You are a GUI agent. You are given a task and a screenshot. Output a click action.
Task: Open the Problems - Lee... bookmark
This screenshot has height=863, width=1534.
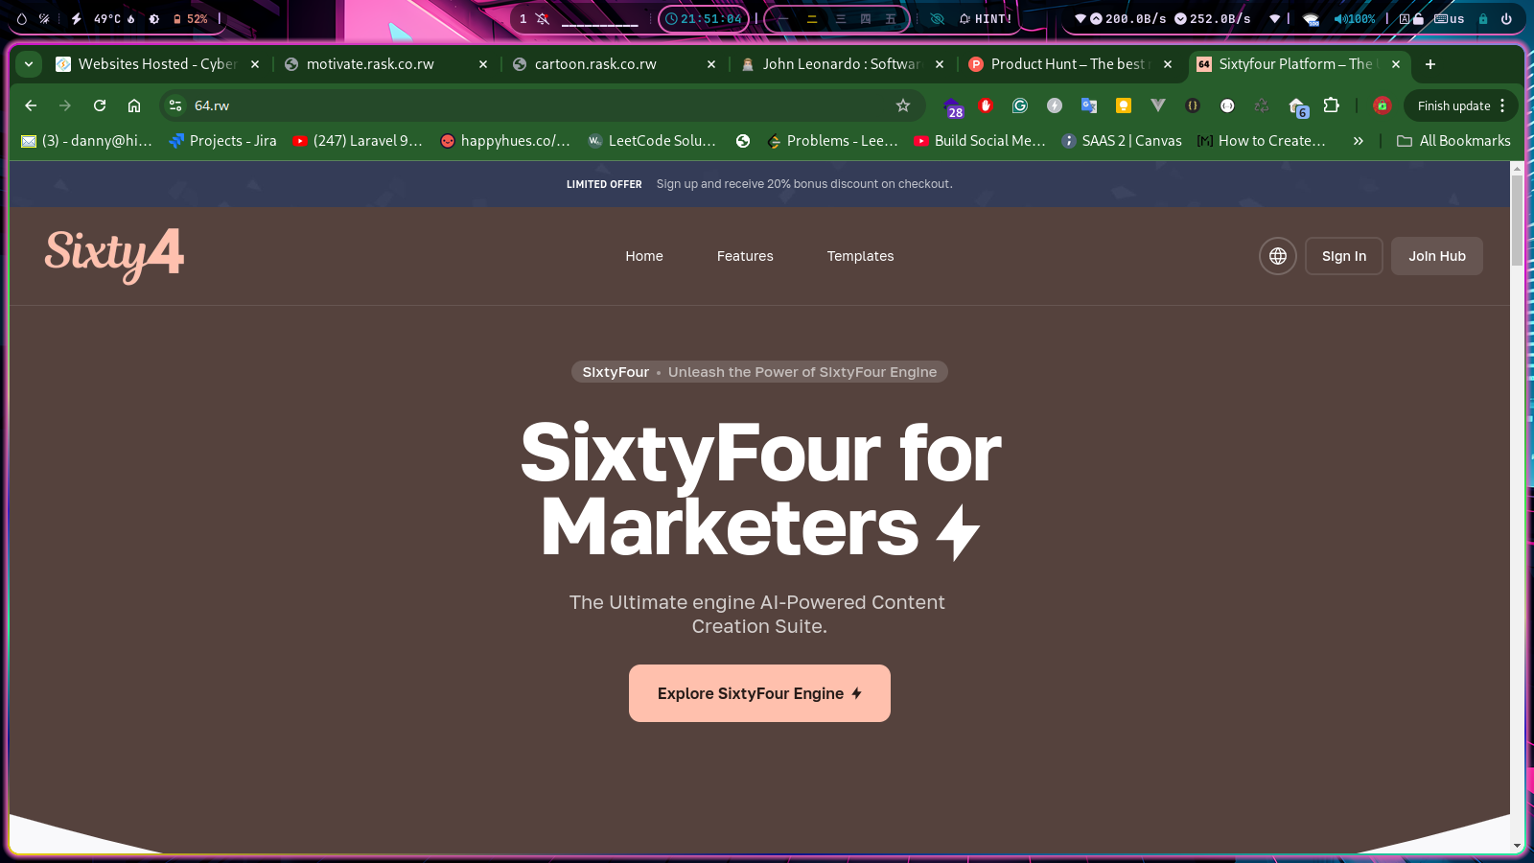pyautogui.click(x=832, y=141)
